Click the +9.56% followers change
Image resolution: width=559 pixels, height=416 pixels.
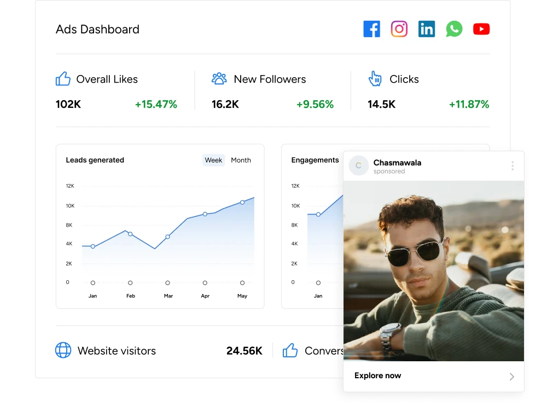click(x=315, y=104)
